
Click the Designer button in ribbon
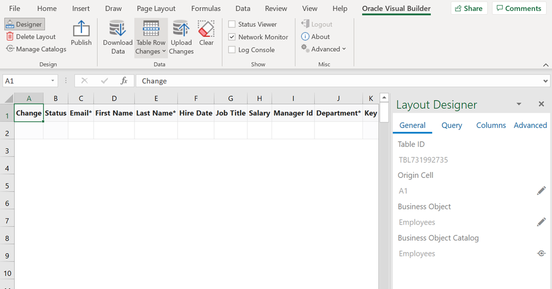(25, 24)
